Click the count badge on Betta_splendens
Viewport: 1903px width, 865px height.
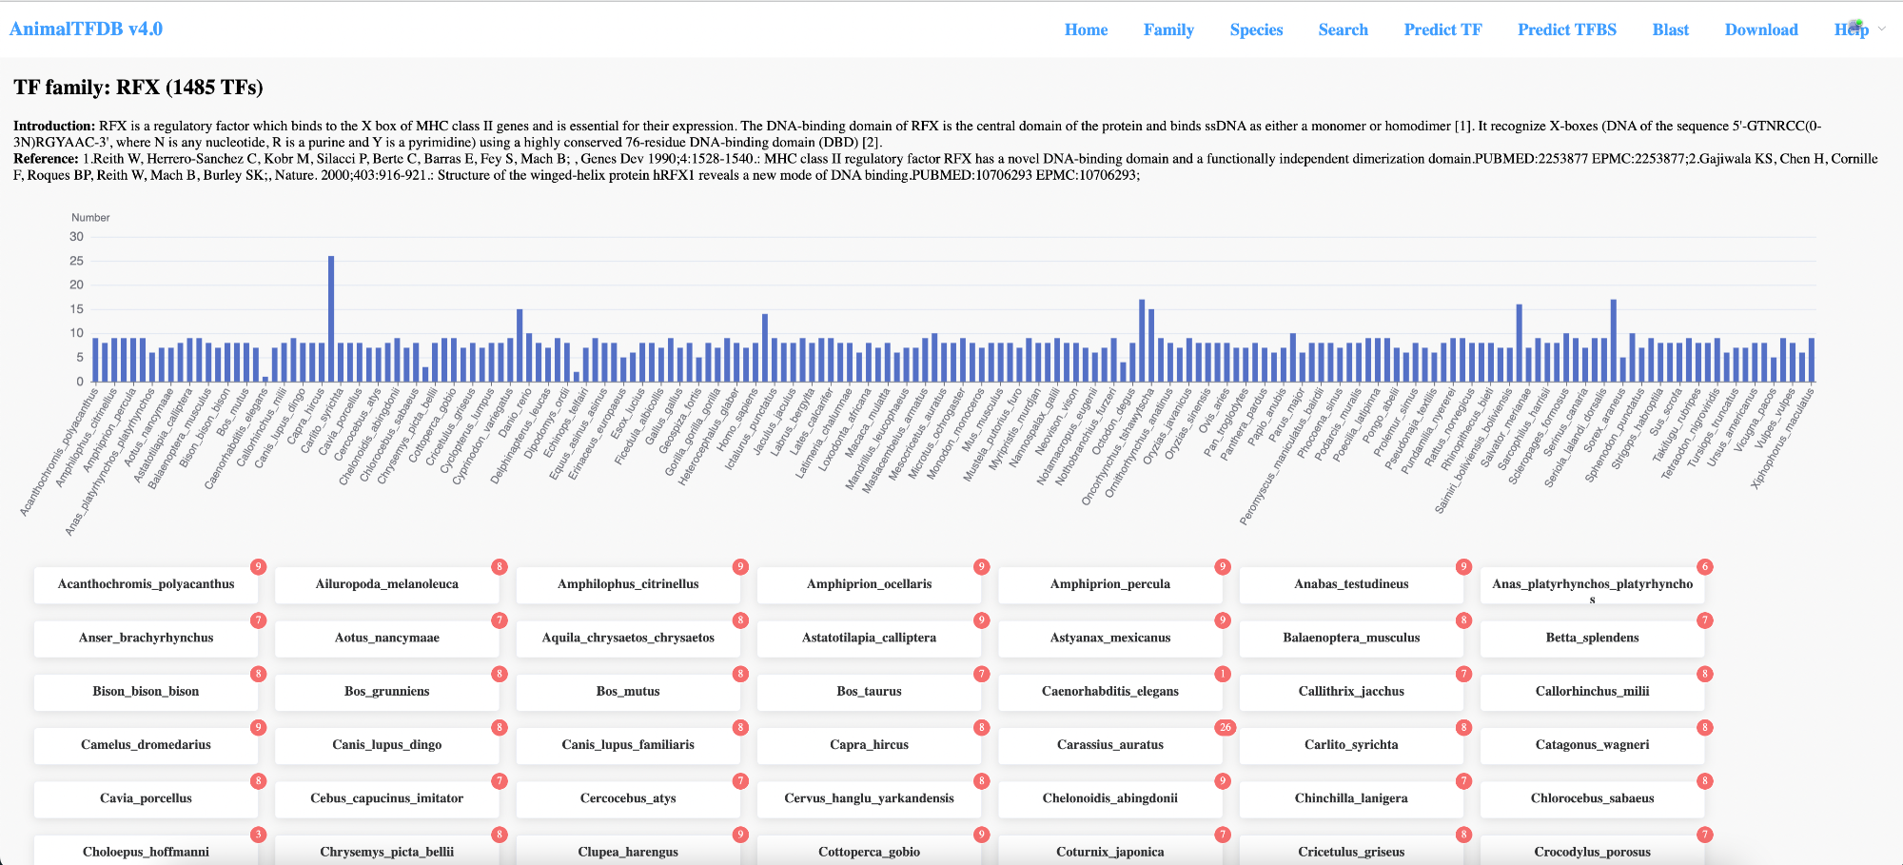(x=1705, y=620)
